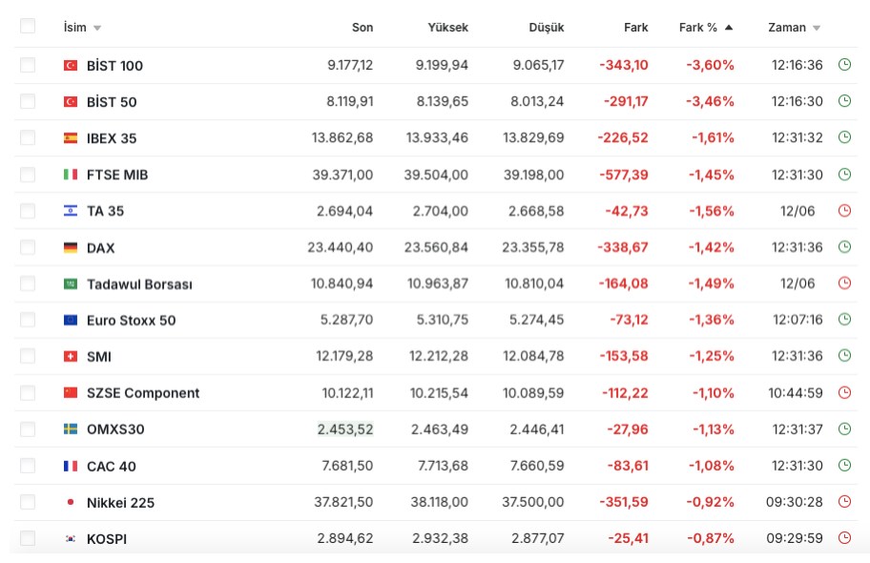Viewport: 870px width, 563px height.
Task: Click the clock icon in SMI row
Action: pyautogui.click(x=844, y=355)
